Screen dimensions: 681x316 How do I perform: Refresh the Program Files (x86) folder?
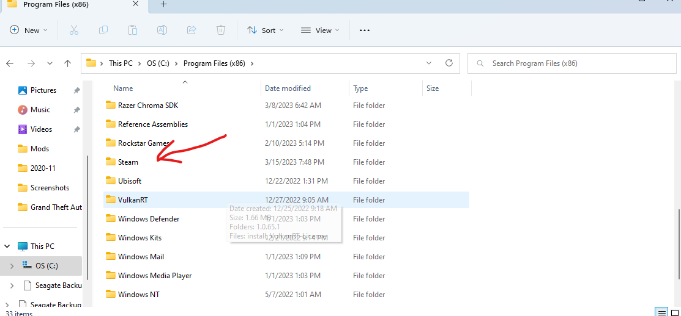449,63
